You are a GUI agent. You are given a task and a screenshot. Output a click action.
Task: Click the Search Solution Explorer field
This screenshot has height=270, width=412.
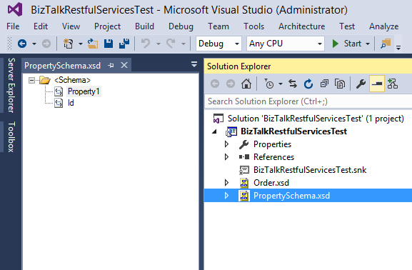click(308, 101)
